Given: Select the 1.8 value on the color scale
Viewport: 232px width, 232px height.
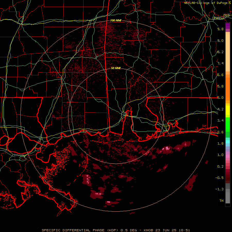Looking at the screenshot, I should 220,144.
